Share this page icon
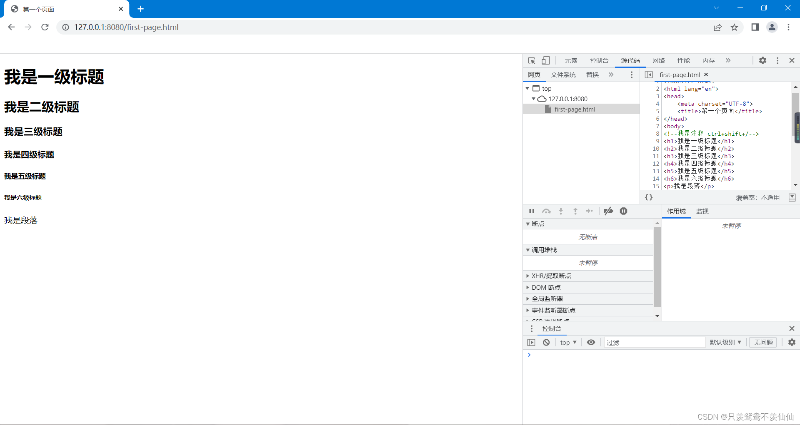This screenshot has height=425, width=800. pyautogui.click(x=717, y=27)
